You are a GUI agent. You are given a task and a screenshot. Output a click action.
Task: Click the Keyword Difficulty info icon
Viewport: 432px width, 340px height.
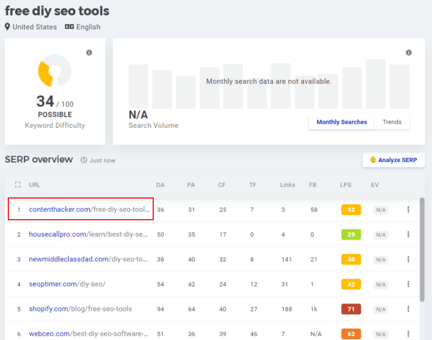coord(89,52)
